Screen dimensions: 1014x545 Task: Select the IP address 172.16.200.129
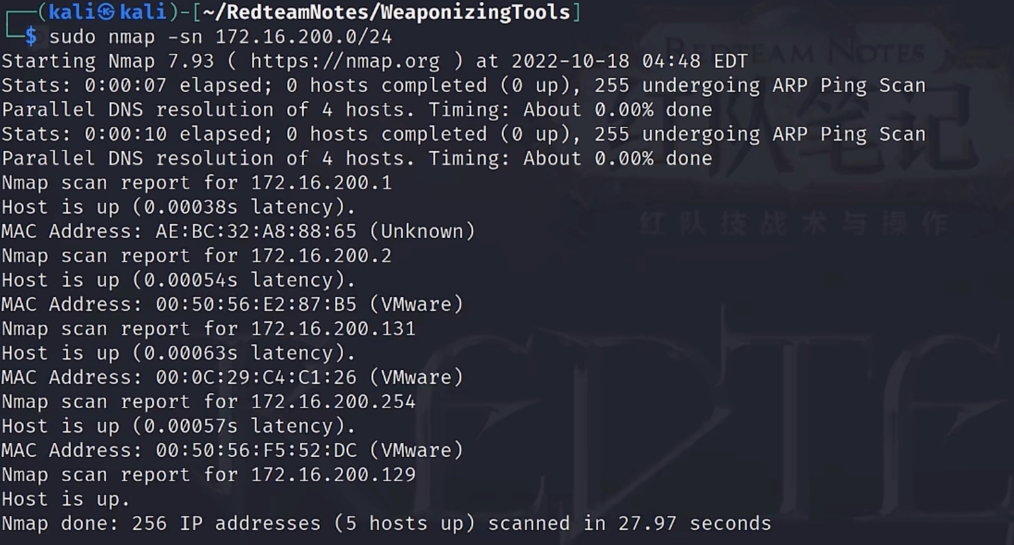tap(333, 475)
